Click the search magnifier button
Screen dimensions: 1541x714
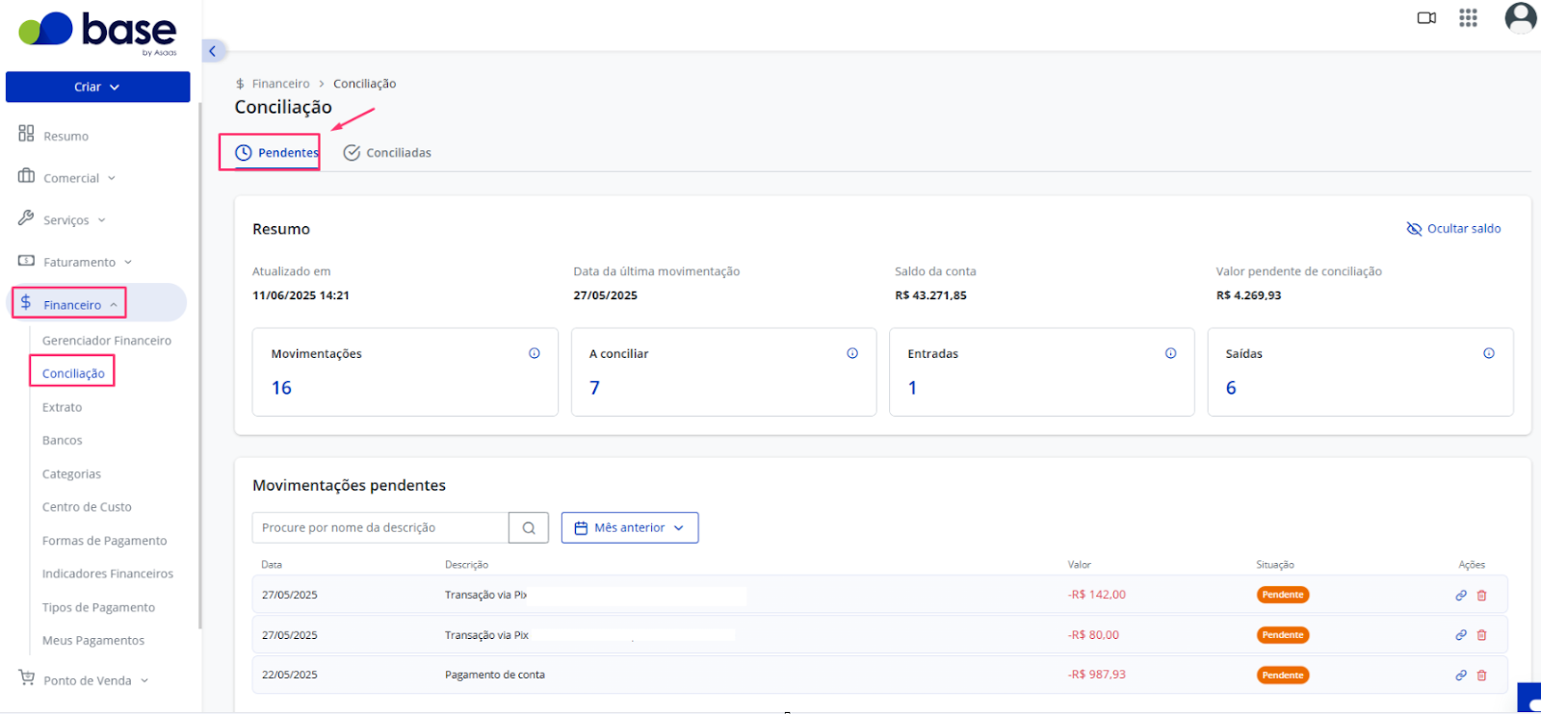(x=529, y=527)
